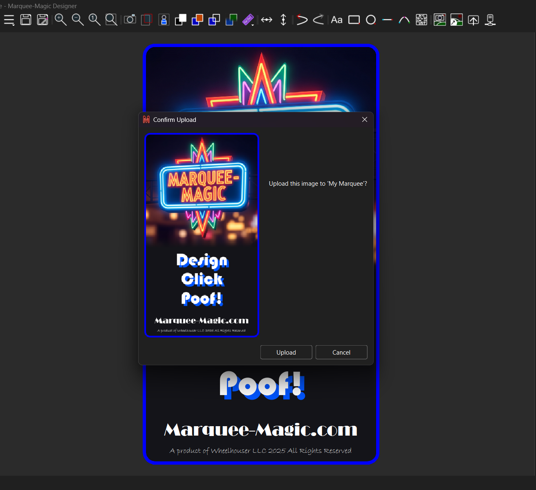
Task: Select the black and white overlapping squares
Action: coord(180,20)
